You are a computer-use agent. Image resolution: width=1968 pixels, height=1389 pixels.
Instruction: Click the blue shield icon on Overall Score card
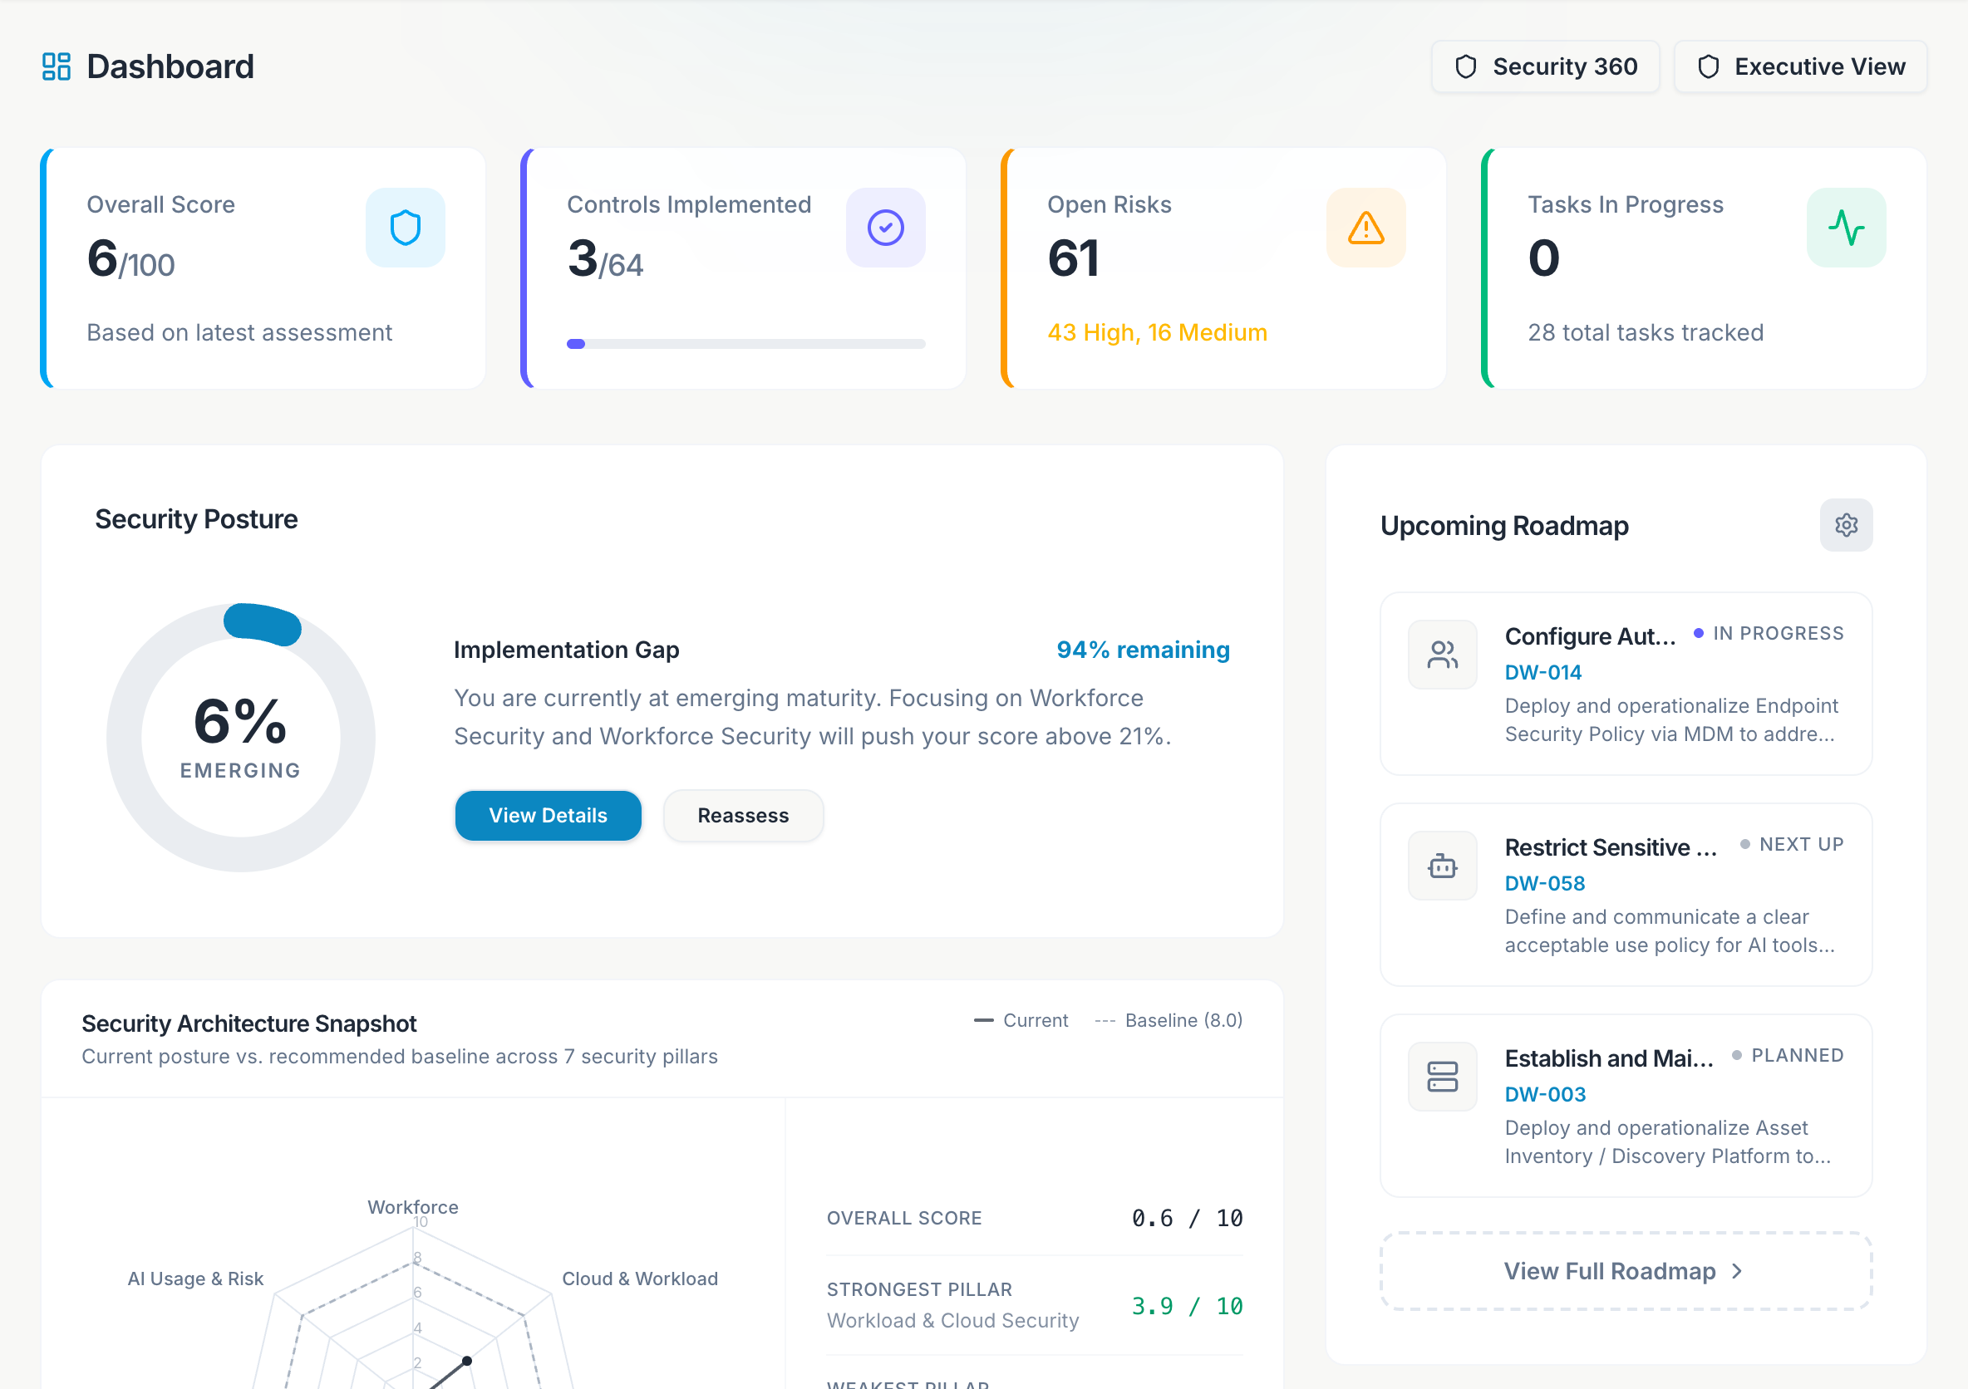pos(406,228)
